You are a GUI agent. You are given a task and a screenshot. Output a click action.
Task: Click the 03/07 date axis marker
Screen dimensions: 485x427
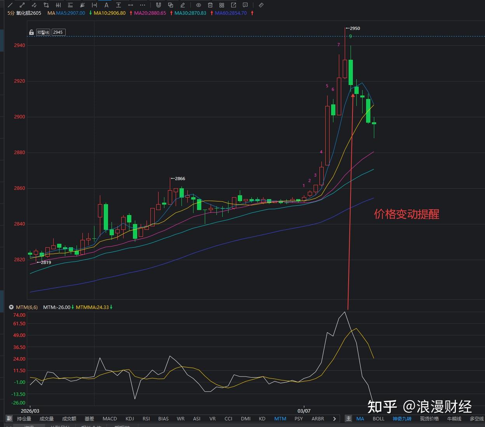coord(304,411)
